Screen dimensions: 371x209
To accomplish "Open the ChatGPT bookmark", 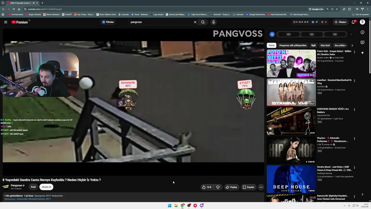I will click(x=67, y=14).
